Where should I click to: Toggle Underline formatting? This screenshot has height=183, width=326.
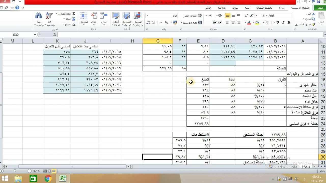(278, 23)
